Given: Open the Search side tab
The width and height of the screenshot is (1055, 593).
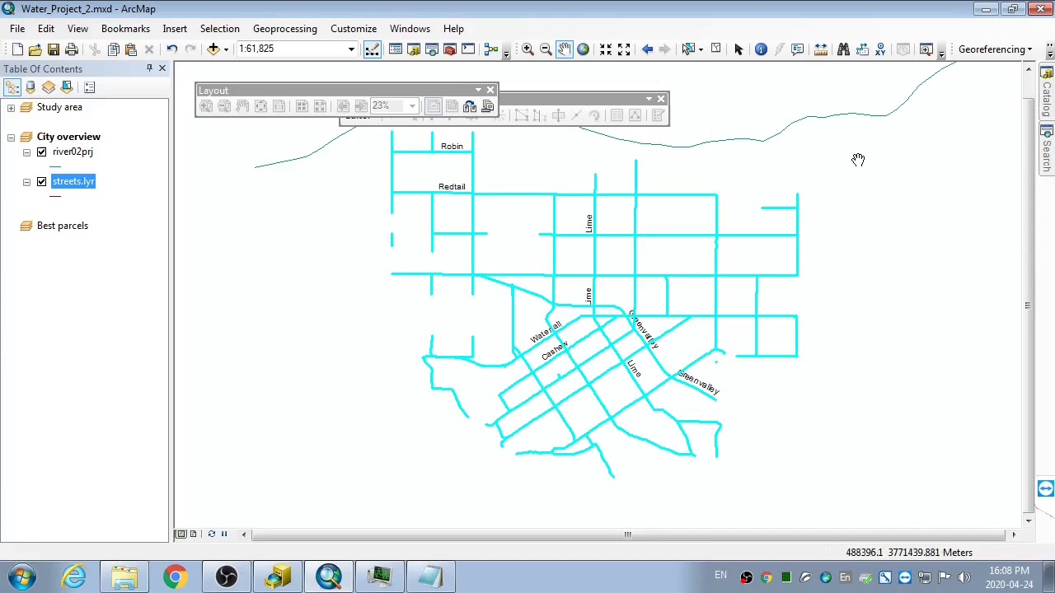Looking at the screenshot, I should click(x=1047, y=150).
